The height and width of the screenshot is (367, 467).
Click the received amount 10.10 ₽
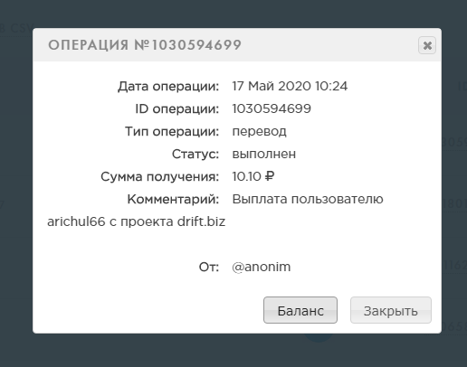pyautogui.click(x=253, y=176)
